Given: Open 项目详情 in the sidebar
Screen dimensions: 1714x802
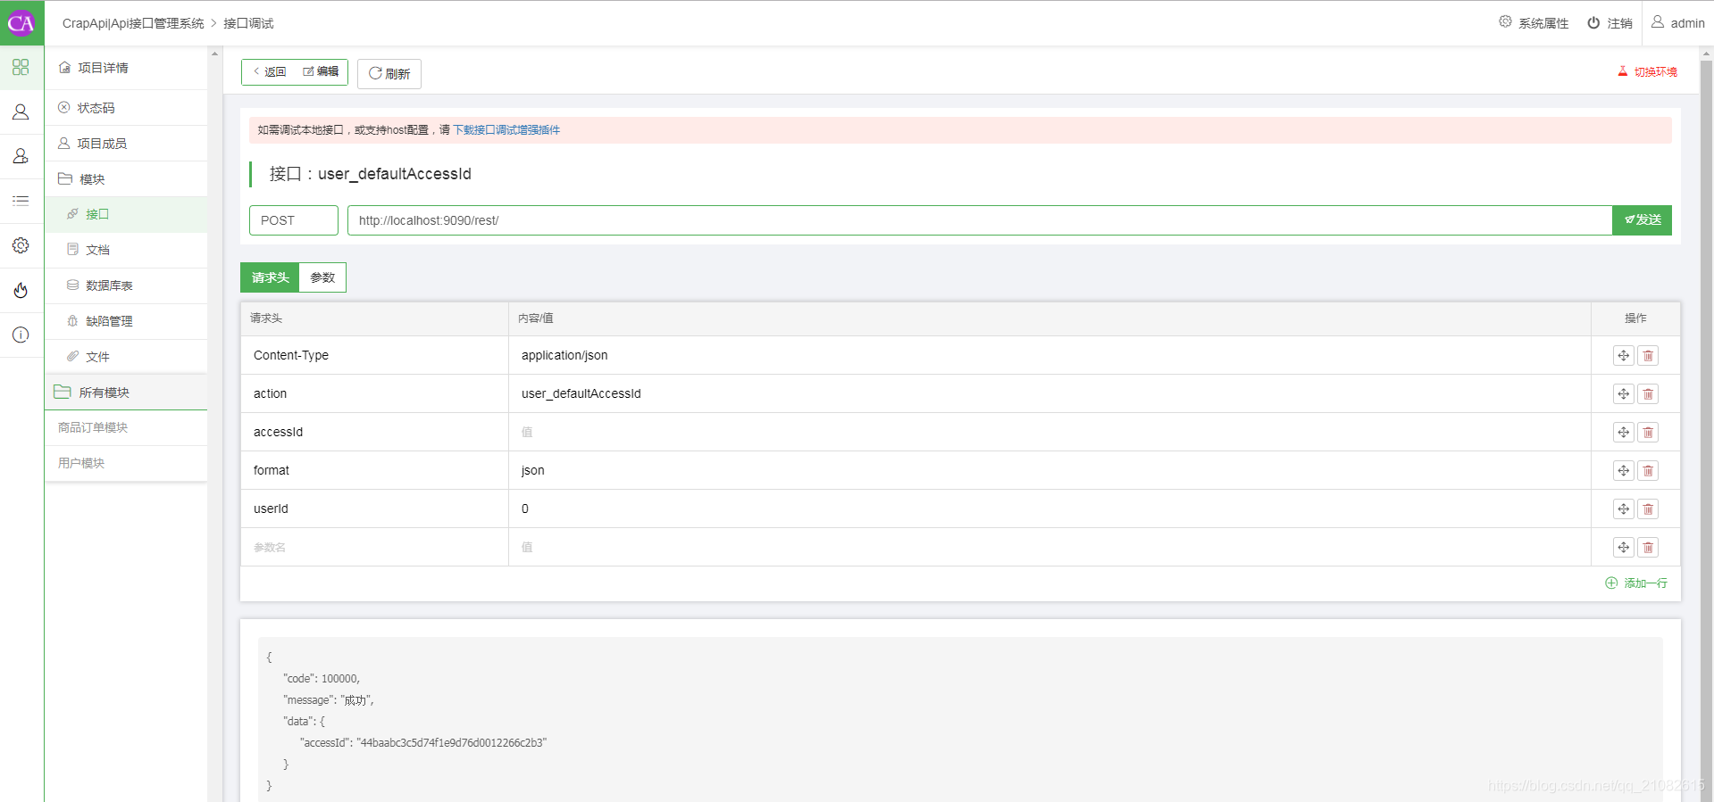Looking at the screenshot, I should (x=126, y=68).
